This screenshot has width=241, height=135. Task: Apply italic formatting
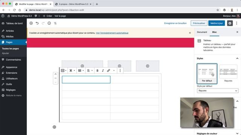coord(103,70)
